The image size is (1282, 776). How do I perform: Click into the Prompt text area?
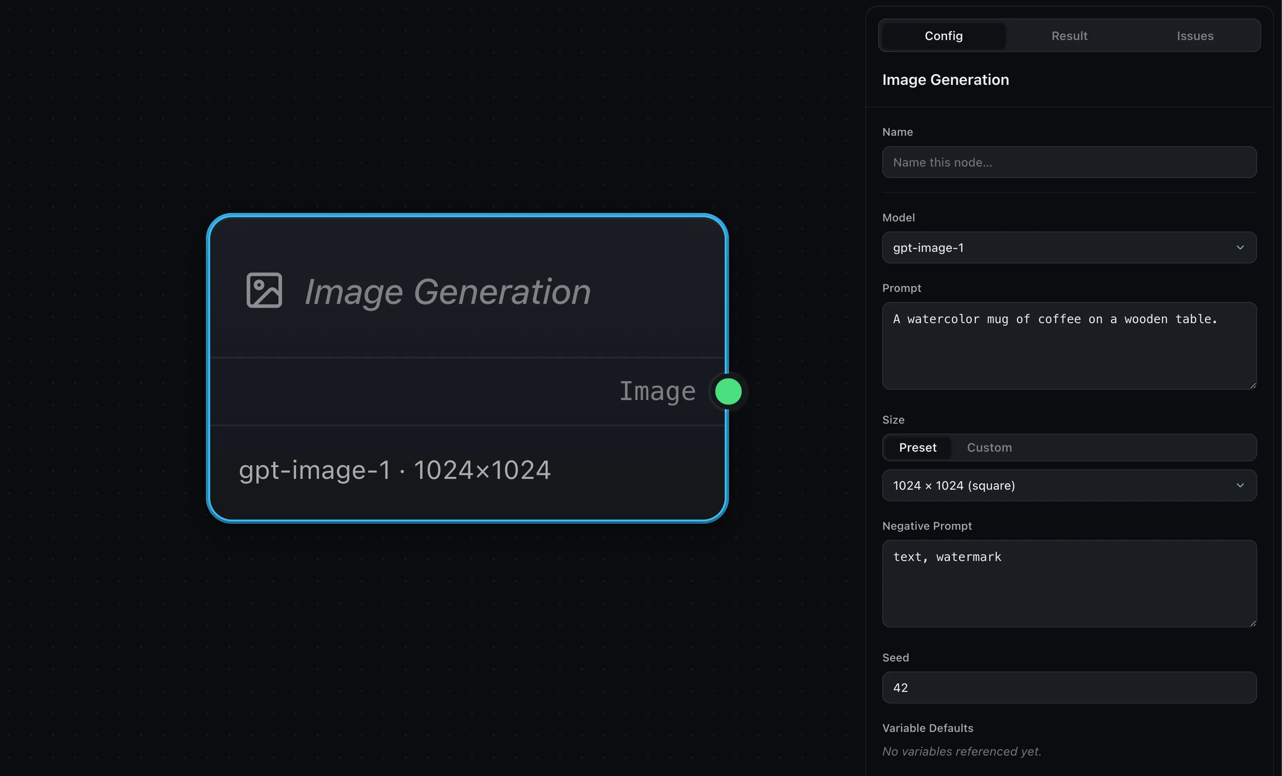(1069, 345)
